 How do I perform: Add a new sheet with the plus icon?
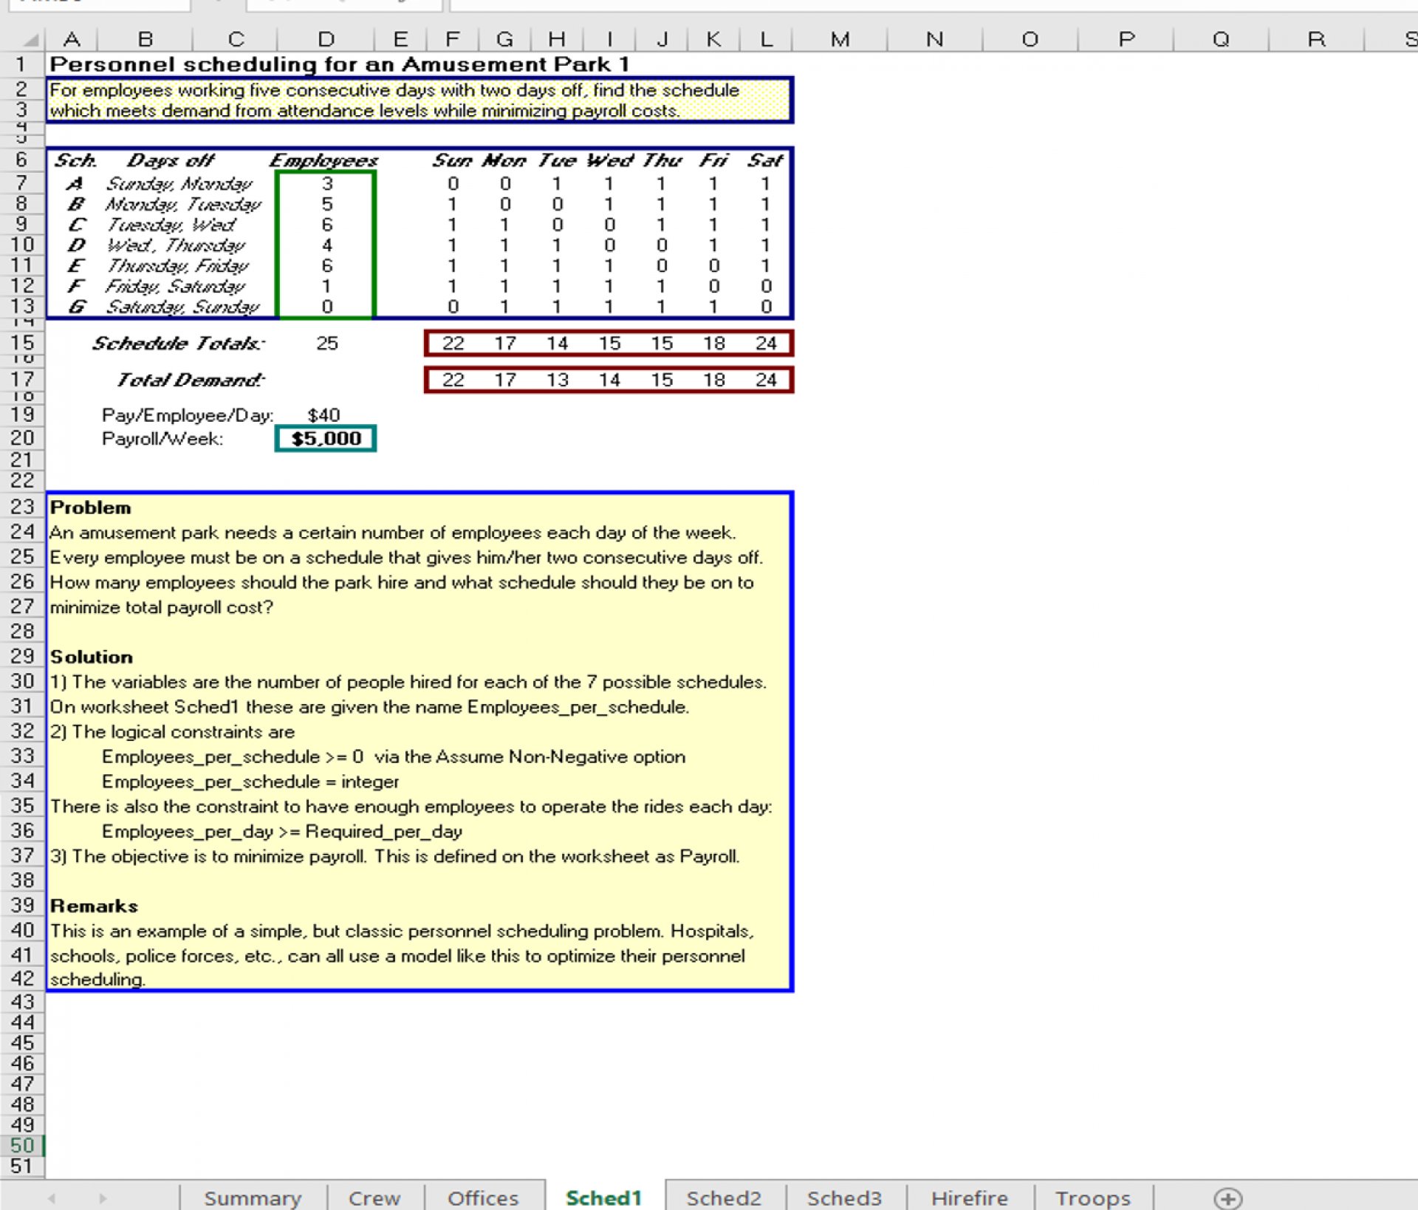point(1228,1197)
